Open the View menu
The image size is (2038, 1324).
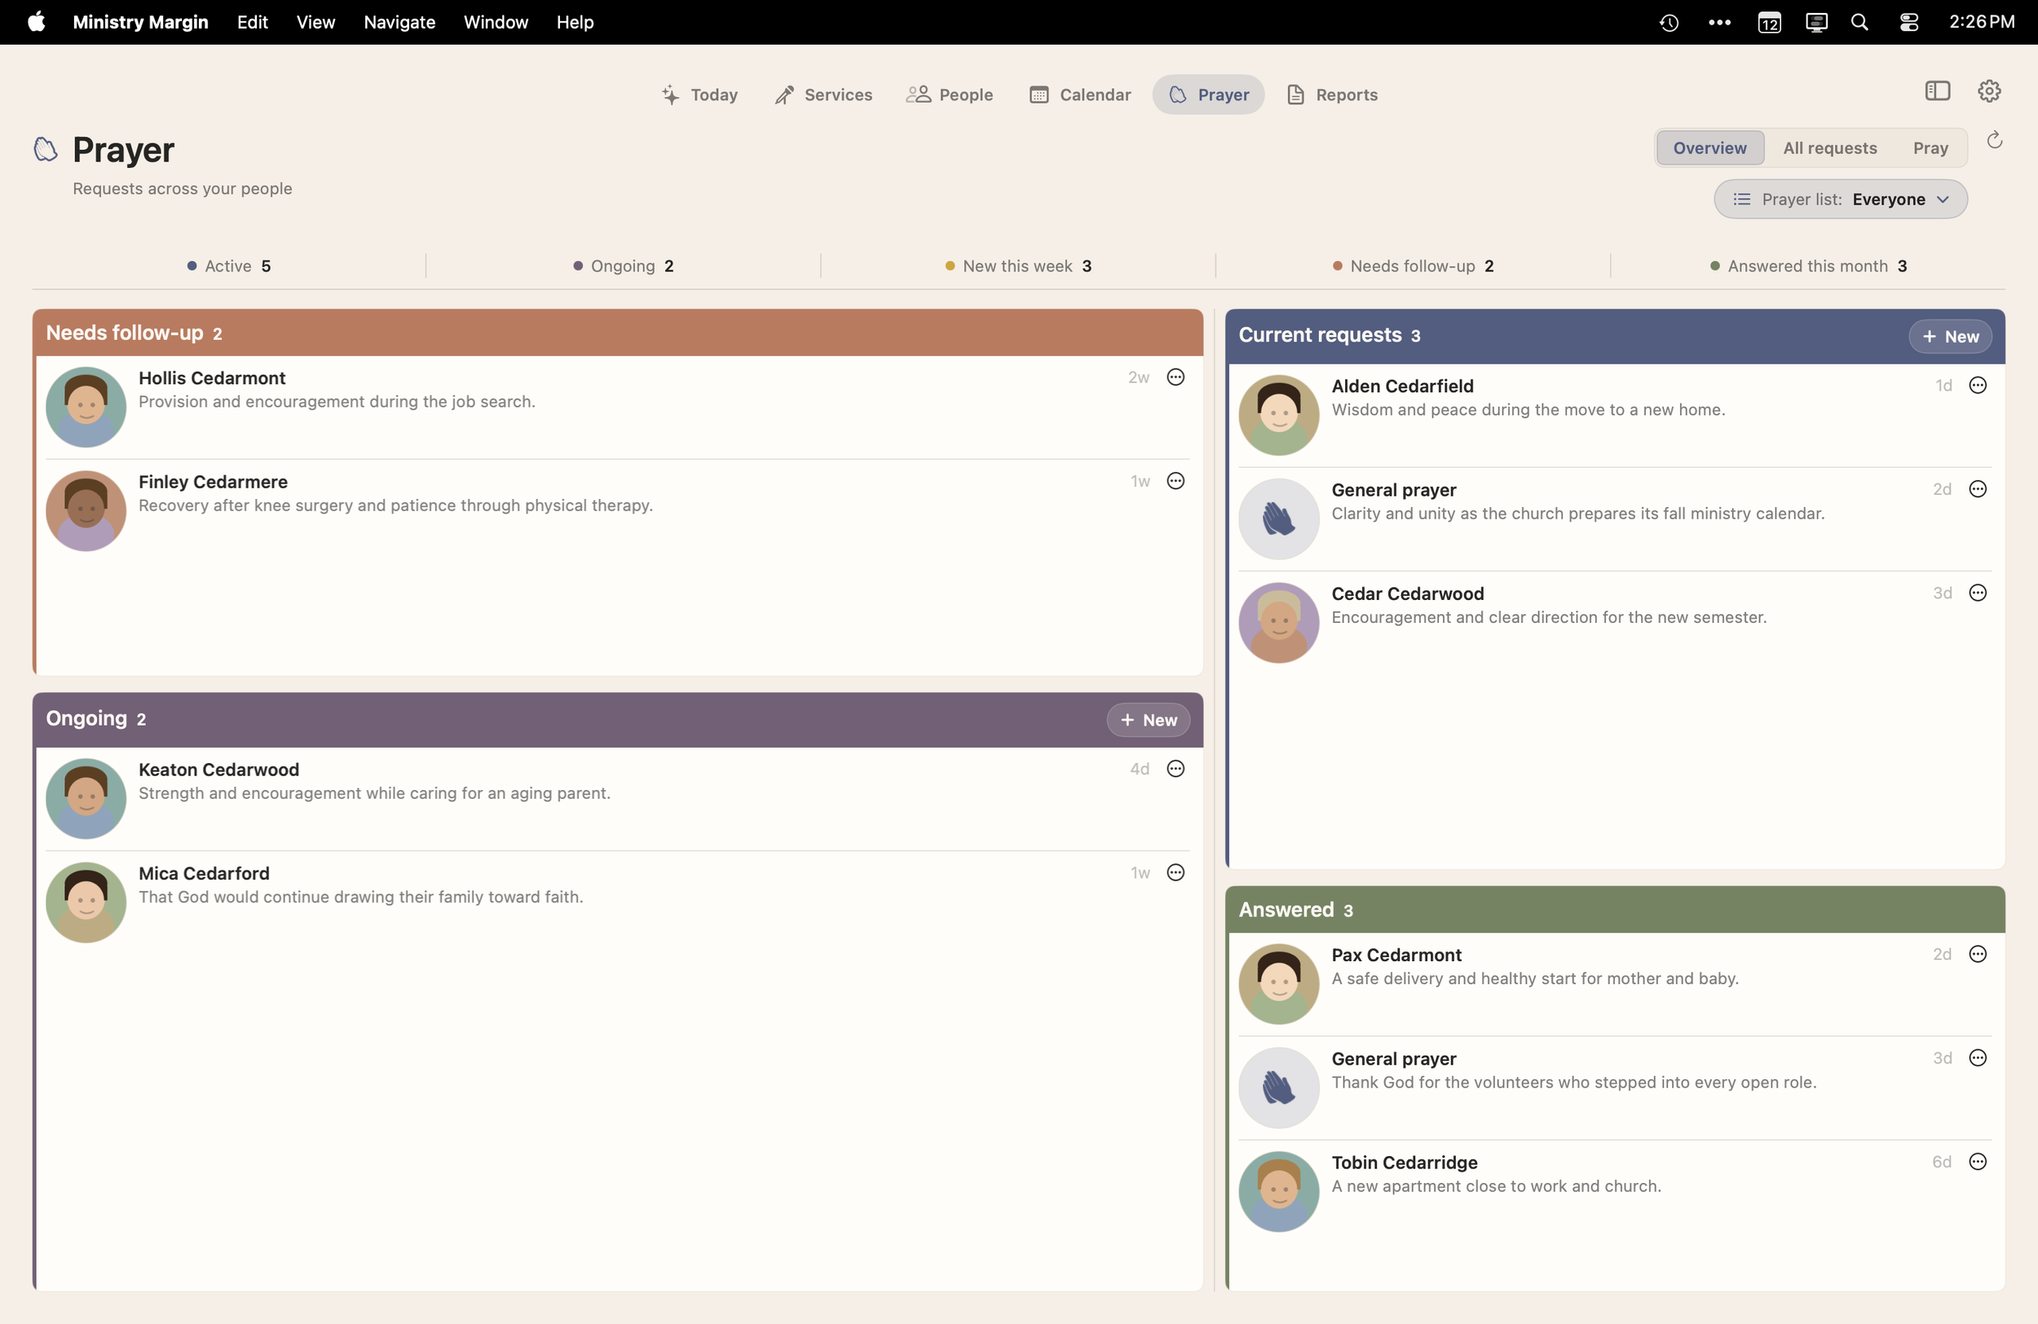[315, 22]
